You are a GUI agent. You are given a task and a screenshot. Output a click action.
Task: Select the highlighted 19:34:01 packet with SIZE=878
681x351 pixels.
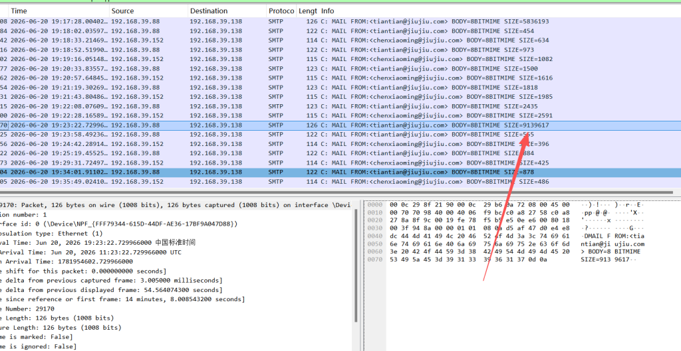click(x=340, y=172)
